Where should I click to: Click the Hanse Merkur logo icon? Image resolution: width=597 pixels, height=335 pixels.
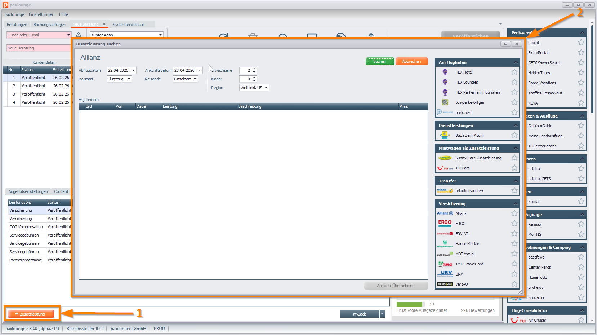click(445, 244)
